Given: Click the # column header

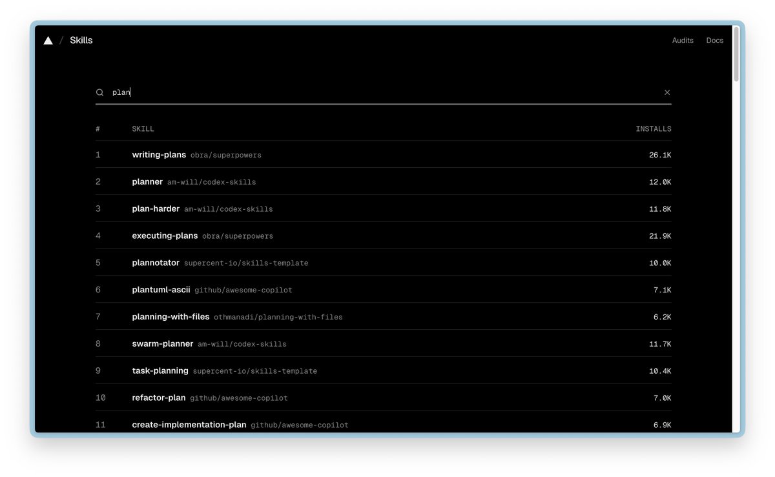Looking at the screenshot, I should (x=98, y=129).
